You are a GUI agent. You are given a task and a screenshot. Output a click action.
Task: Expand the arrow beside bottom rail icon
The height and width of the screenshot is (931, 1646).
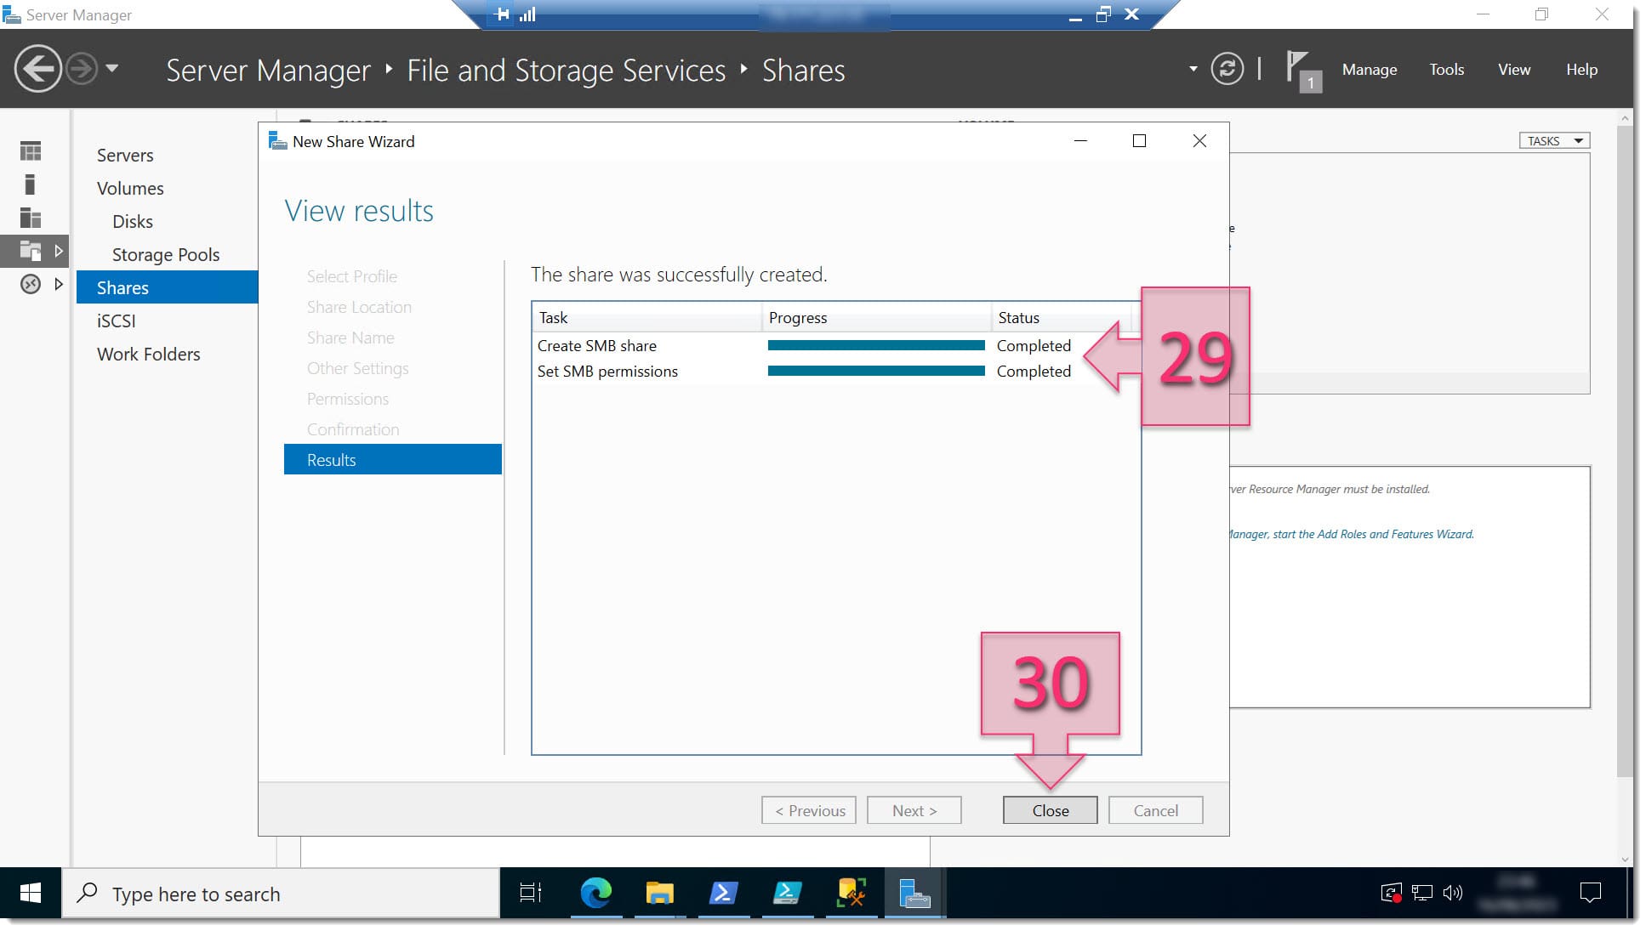[58, 284]
